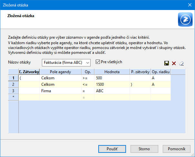Click the 'Firma' field cell in row 3
Viewport: 195px width, 157px height.
click(x=60, y=91)
